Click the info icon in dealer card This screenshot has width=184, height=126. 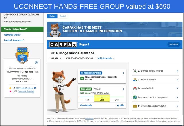point(36,62)
